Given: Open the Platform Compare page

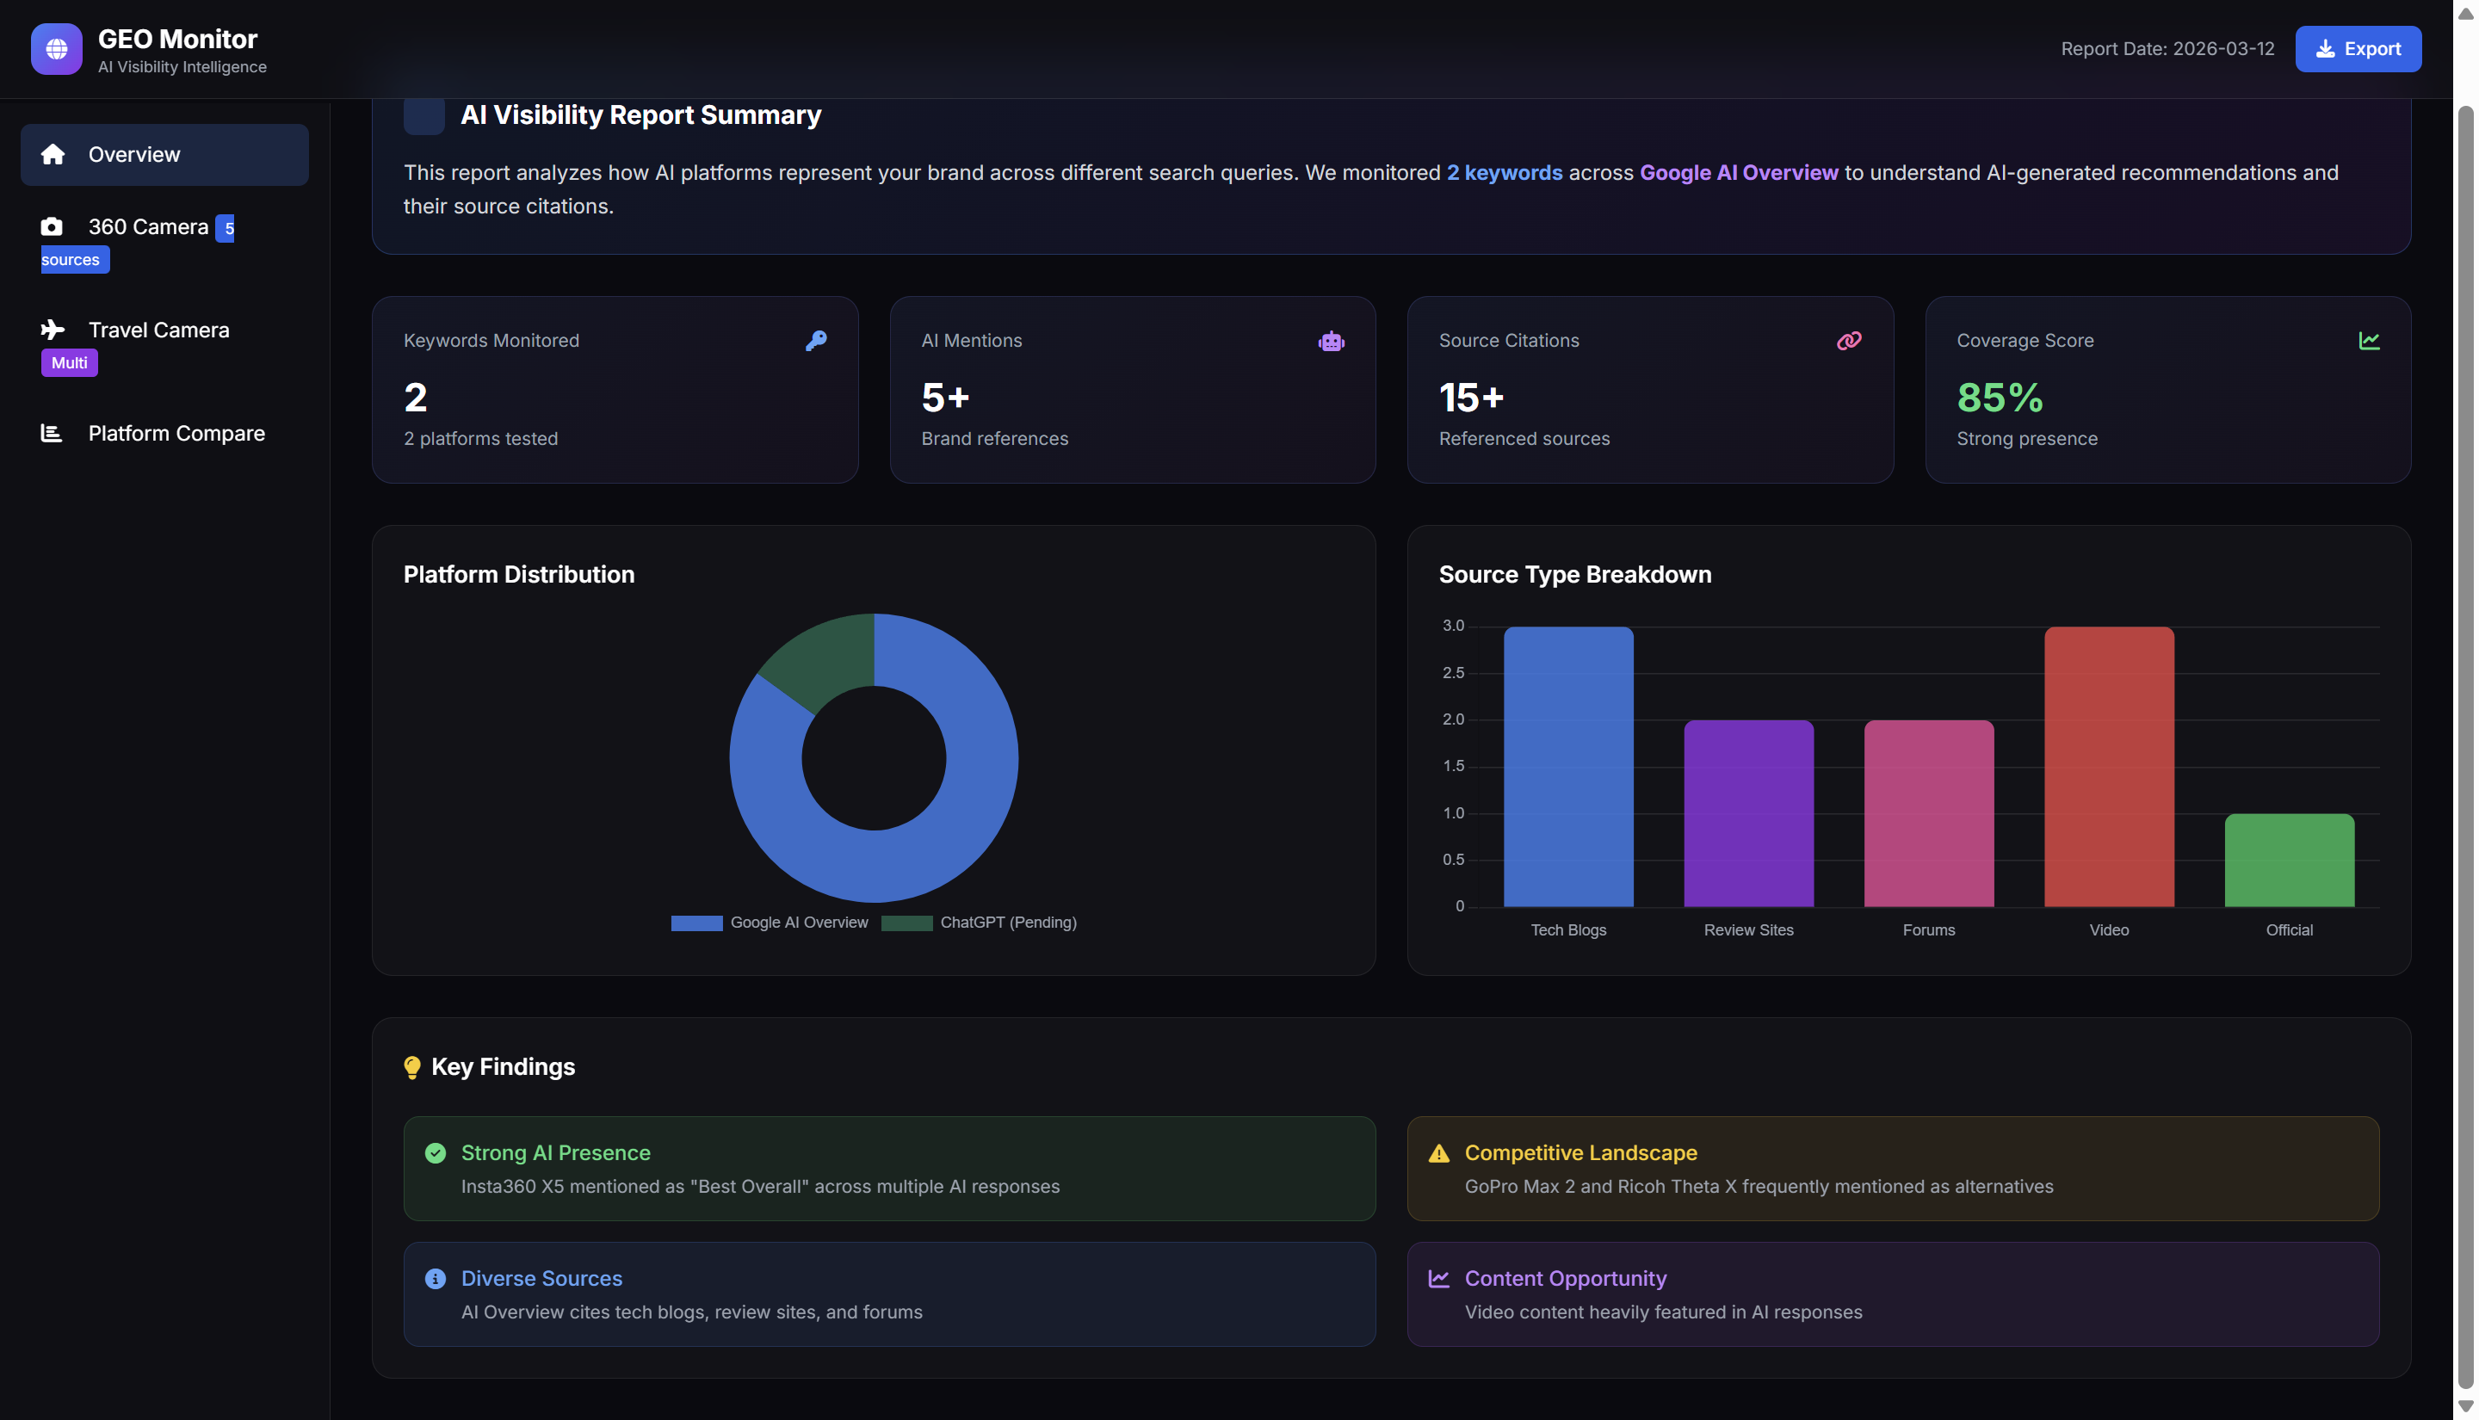Looking at the screenshot, I should coord(176,433).
